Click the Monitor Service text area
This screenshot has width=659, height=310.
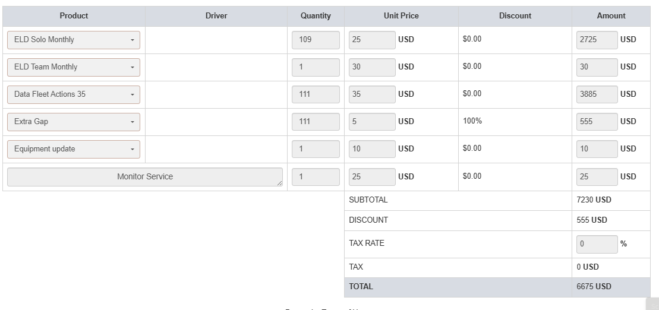(x=144, y=177)
